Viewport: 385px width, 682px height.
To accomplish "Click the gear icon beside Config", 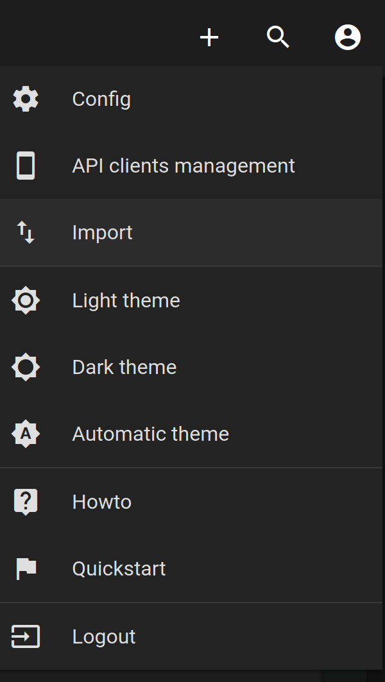I will [26, 99].
